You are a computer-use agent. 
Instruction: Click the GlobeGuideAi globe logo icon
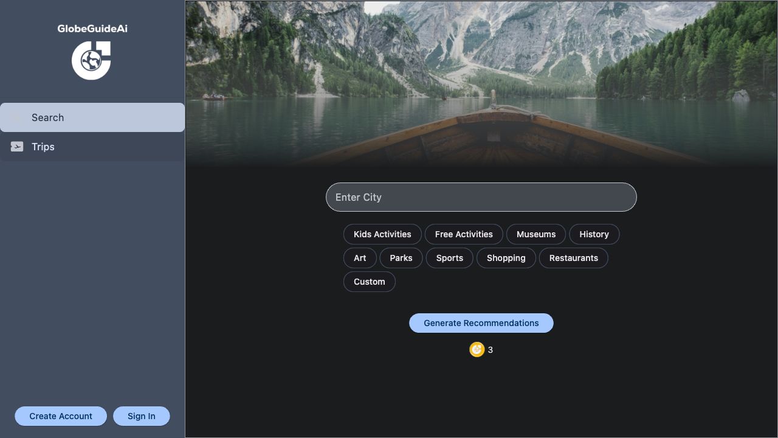[x=91, y=60]
